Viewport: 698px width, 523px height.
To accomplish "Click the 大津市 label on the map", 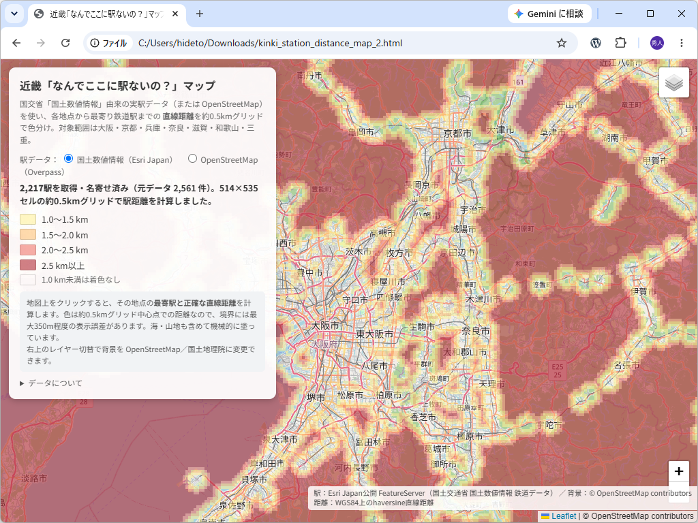I will tap(500, 129).
